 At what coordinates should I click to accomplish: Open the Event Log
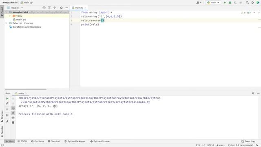coord(248,141)
